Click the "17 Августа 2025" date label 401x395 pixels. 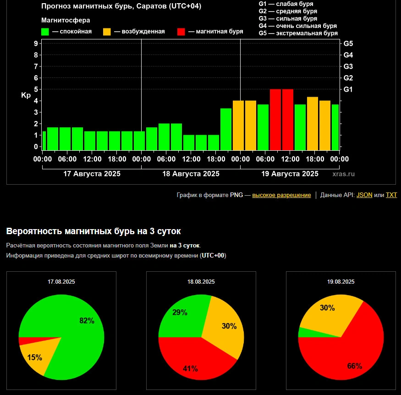point(92,174)
